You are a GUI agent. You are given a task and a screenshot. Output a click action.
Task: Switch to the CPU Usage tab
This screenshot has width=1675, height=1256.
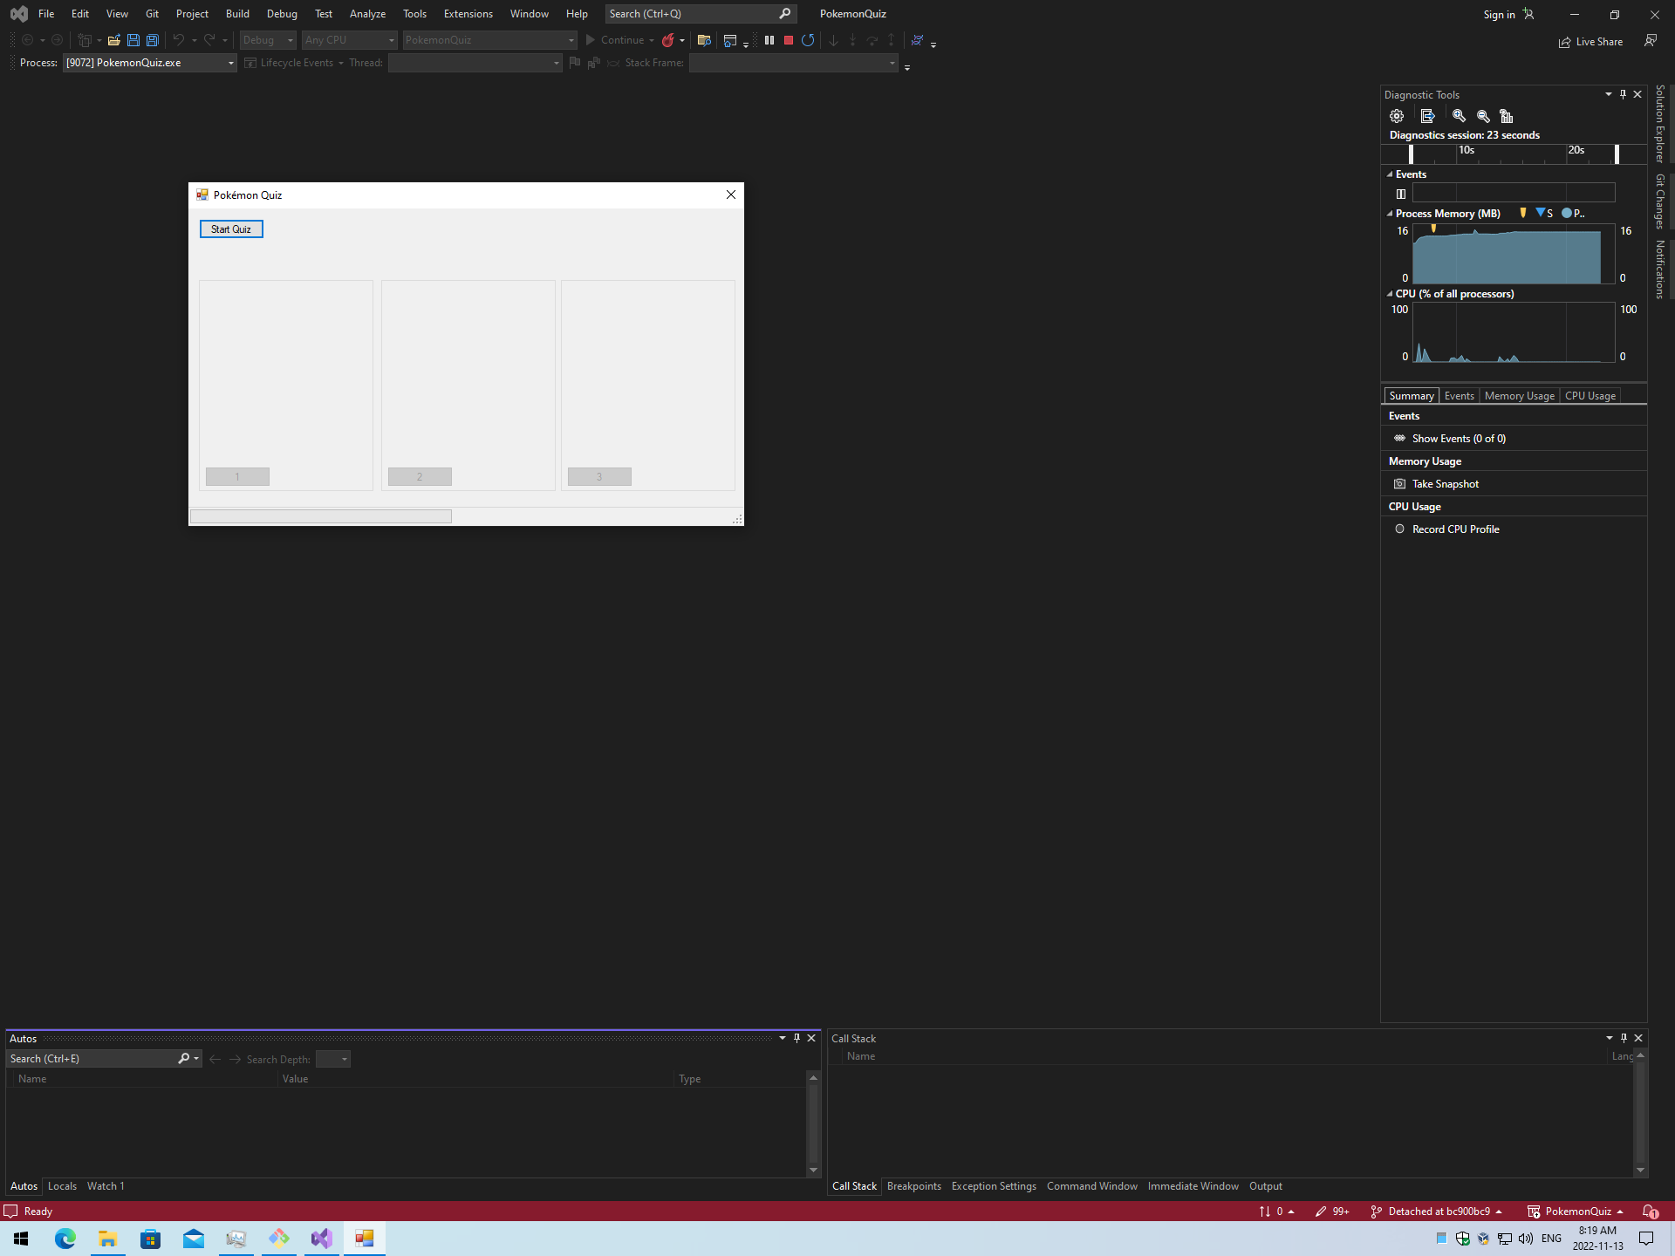pyautogui.click(x=1590, y=396)
